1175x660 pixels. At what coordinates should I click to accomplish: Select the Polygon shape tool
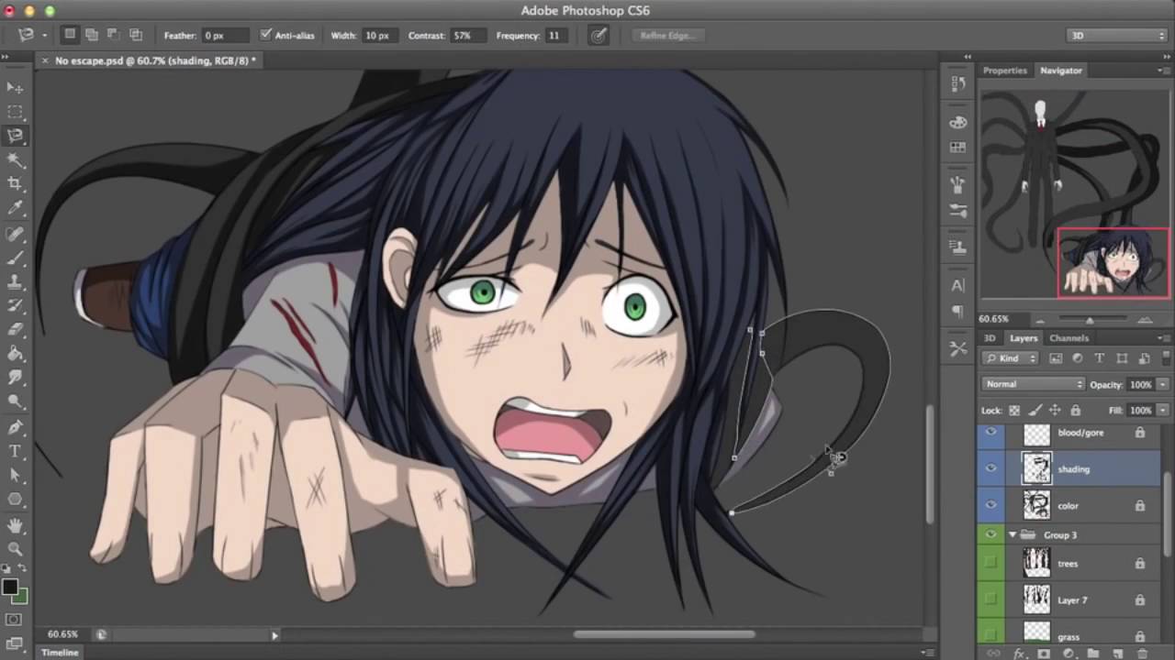16,500
